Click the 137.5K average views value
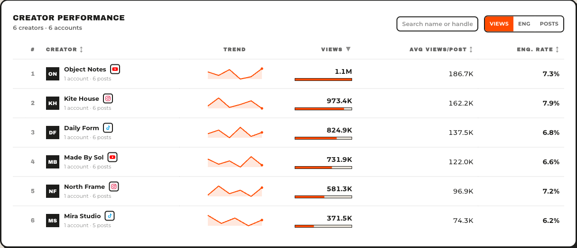Viewport: 577px width, 248px height. tap(461, 133)
